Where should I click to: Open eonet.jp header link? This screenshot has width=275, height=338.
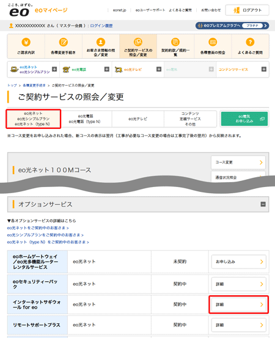click(x=119, y=10)
